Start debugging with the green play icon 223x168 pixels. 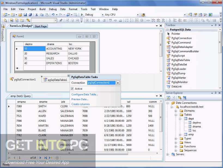82,15
